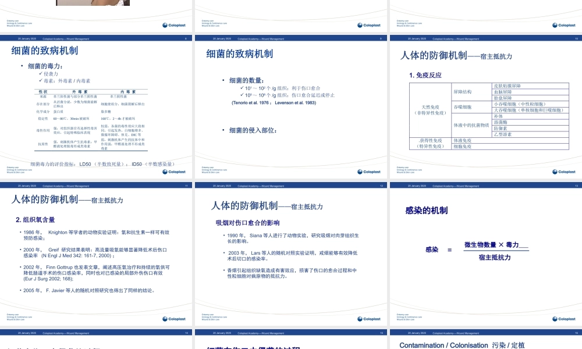Click the Coloplast logo on slide 8
Screen dimensions: 582x349
[175, 172]
